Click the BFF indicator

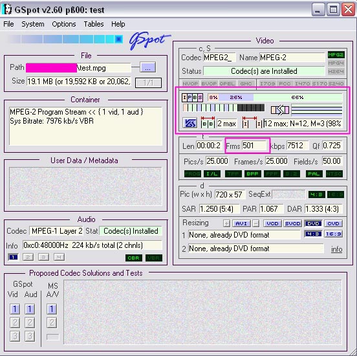pos(252,173)
